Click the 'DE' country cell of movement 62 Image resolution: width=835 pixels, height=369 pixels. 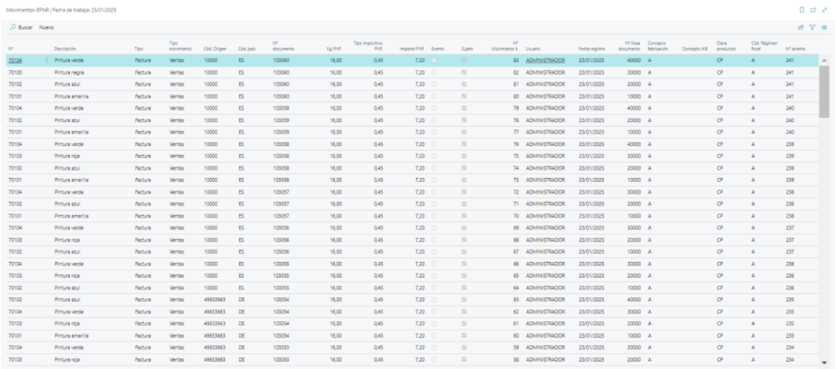241,312
